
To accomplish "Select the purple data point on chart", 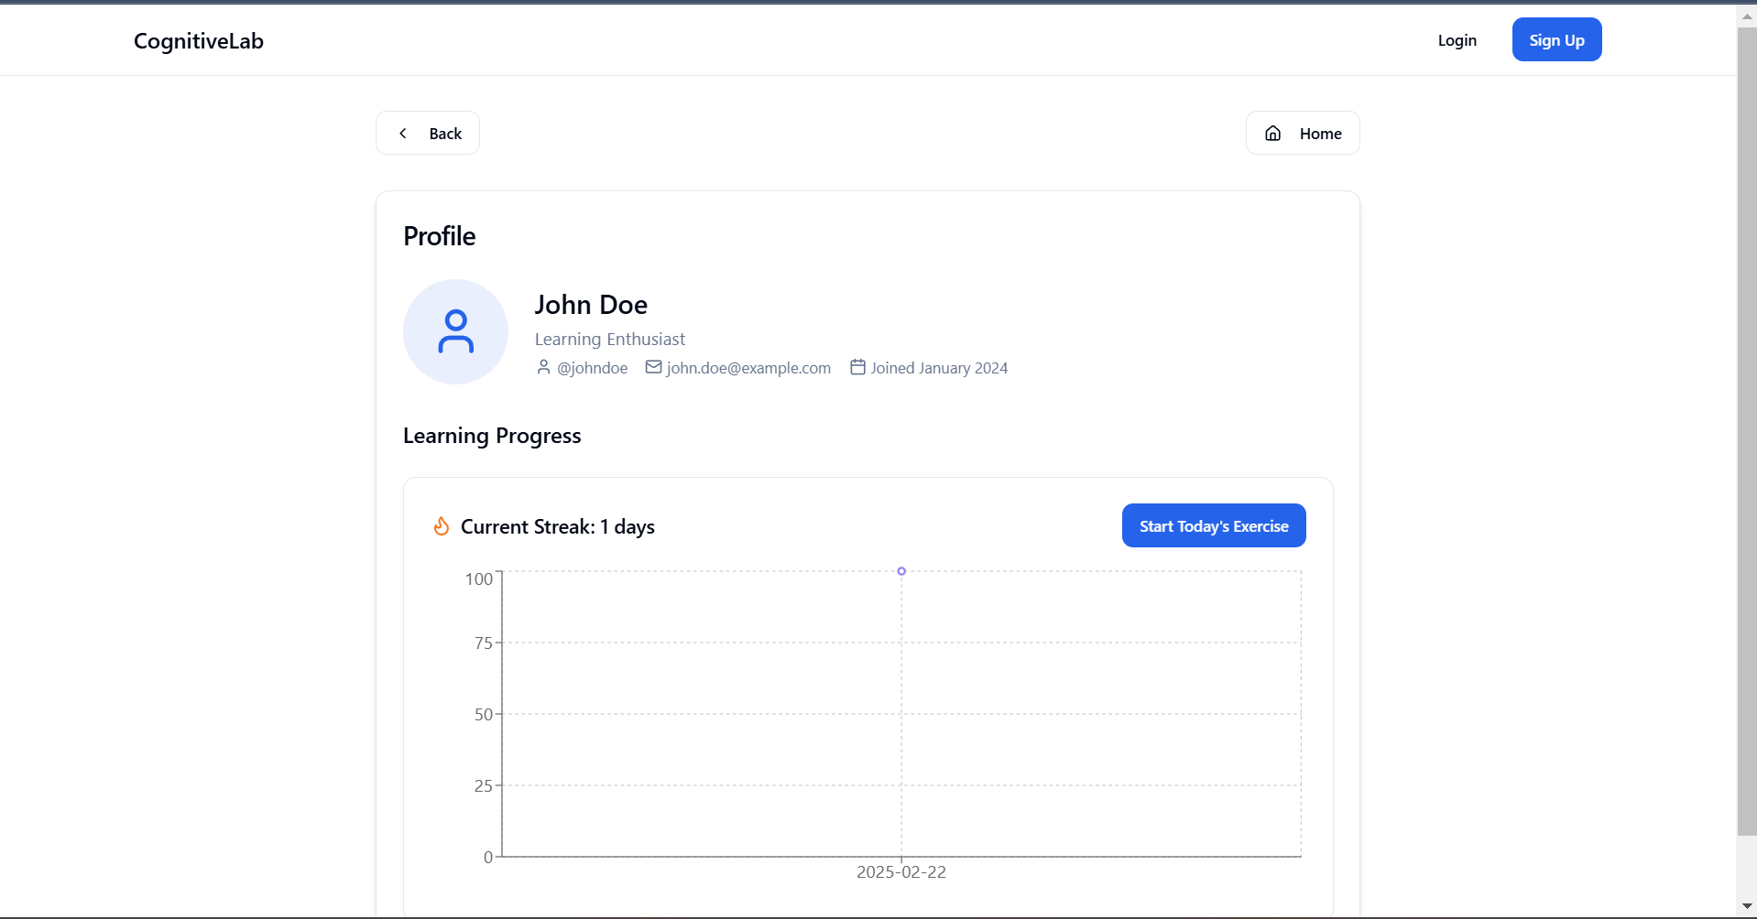I will point(901,571).
